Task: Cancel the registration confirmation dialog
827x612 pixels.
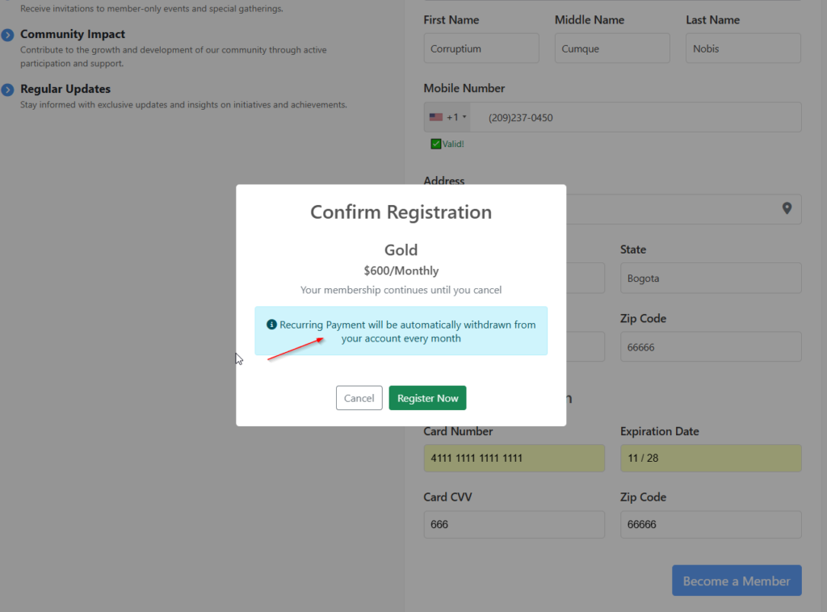Action: coord(359,398)
